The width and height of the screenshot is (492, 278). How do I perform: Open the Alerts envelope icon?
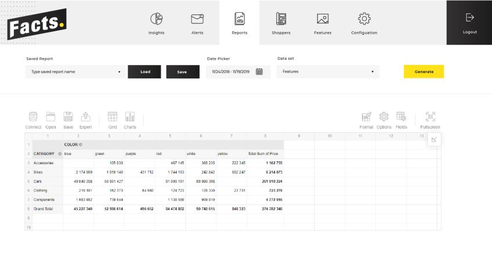(197, 19)
